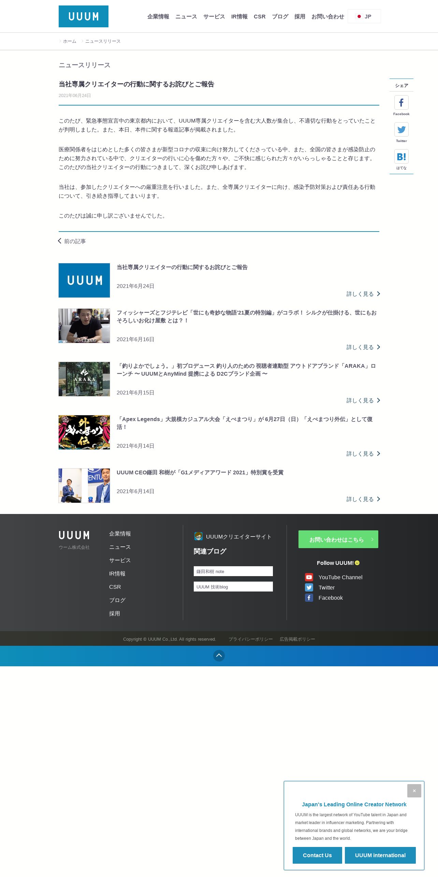Click footer 採用 link

pos(115,614)
